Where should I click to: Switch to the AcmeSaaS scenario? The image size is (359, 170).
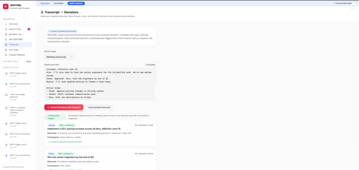click(x=58, y=4)
